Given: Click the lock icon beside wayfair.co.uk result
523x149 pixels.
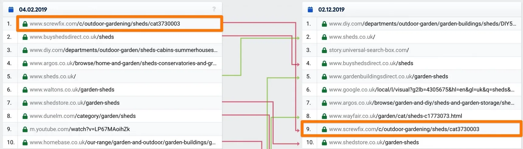Looking at the screenshot, I should (x=324, y=116).
